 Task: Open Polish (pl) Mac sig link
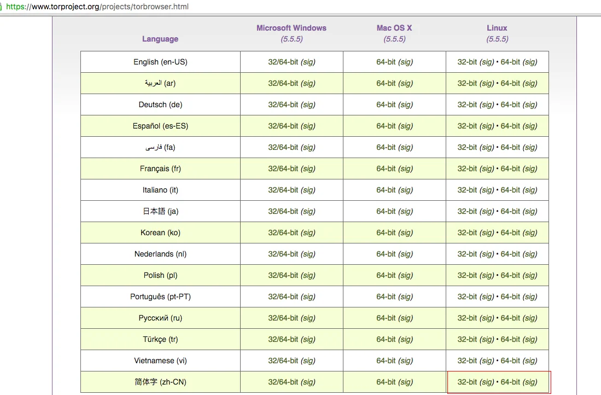[x=406, y=275]
